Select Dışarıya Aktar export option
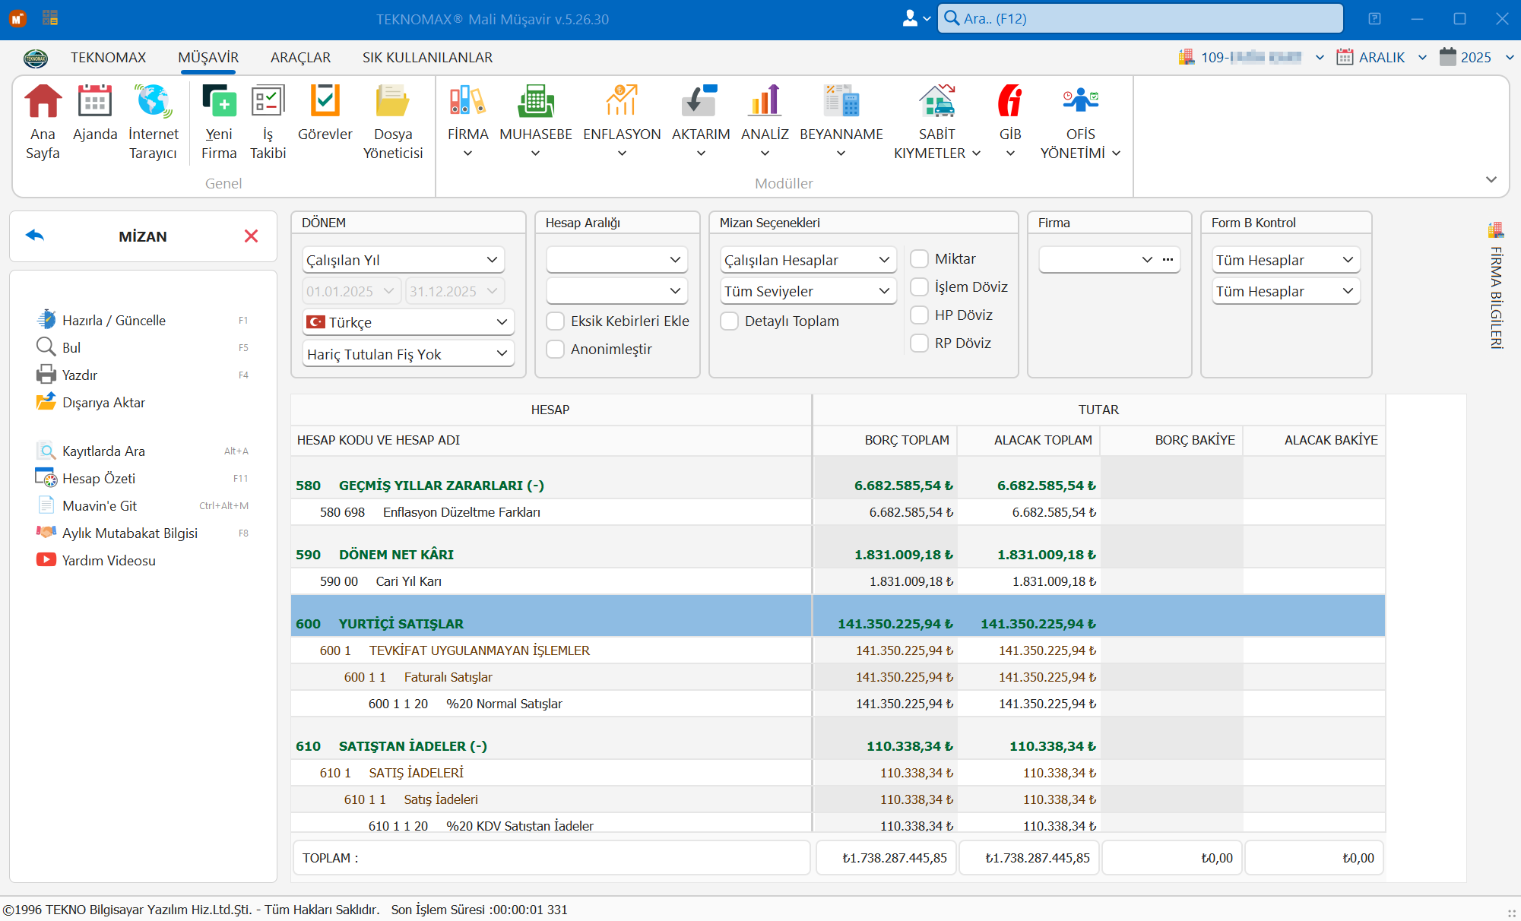This screenshot has width=1521, height=921. (x=103, y=403)
